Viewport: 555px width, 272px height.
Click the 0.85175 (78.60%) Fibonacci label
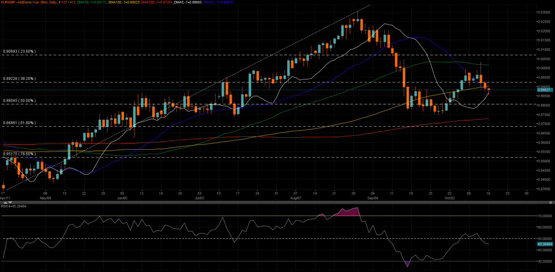(x=19, y=153)
